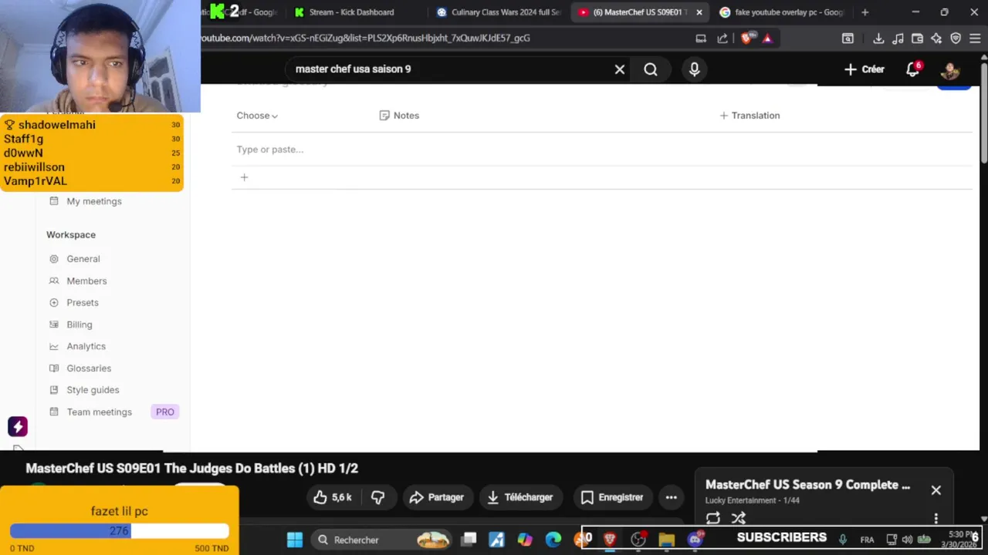Clear the YouTube search text

click(619, 69)
